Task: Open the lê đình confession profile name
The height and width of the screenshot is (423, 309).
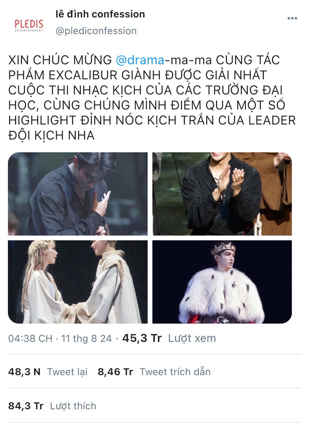Action: tap(100, 14)
